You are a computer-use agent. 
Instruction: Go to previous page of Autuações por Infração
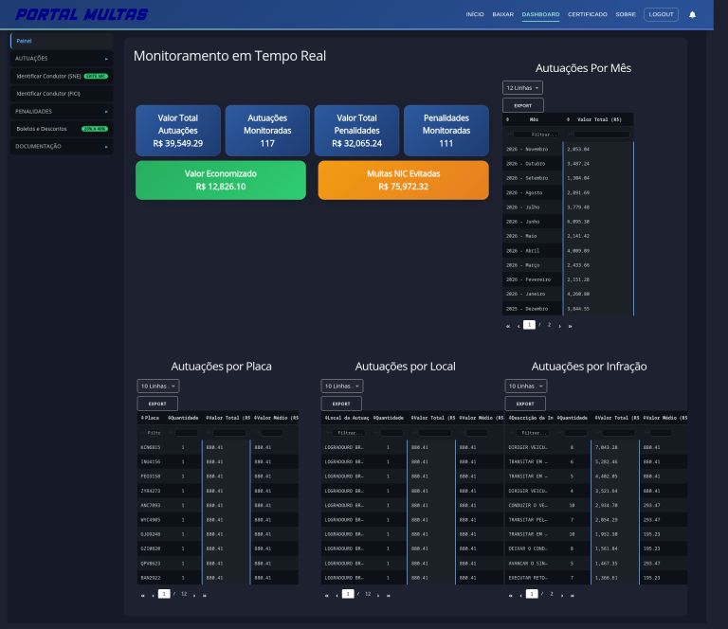coord(520,595)
